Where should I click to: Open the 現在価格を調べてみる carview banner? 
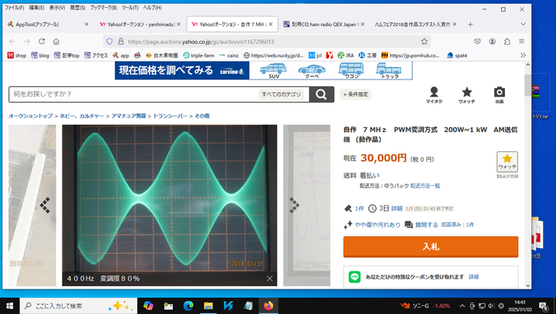point(263,70)
